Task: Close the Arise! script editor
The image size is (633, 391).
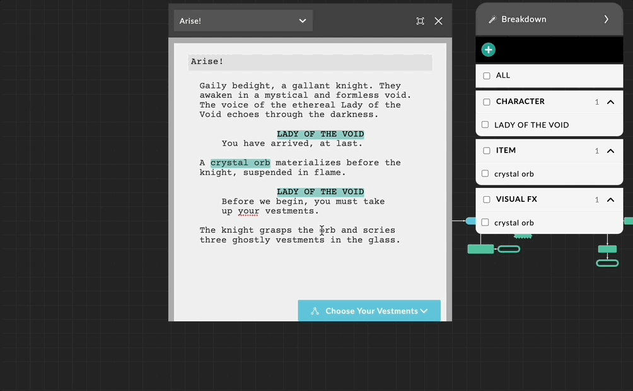Action: pos(439,21)
